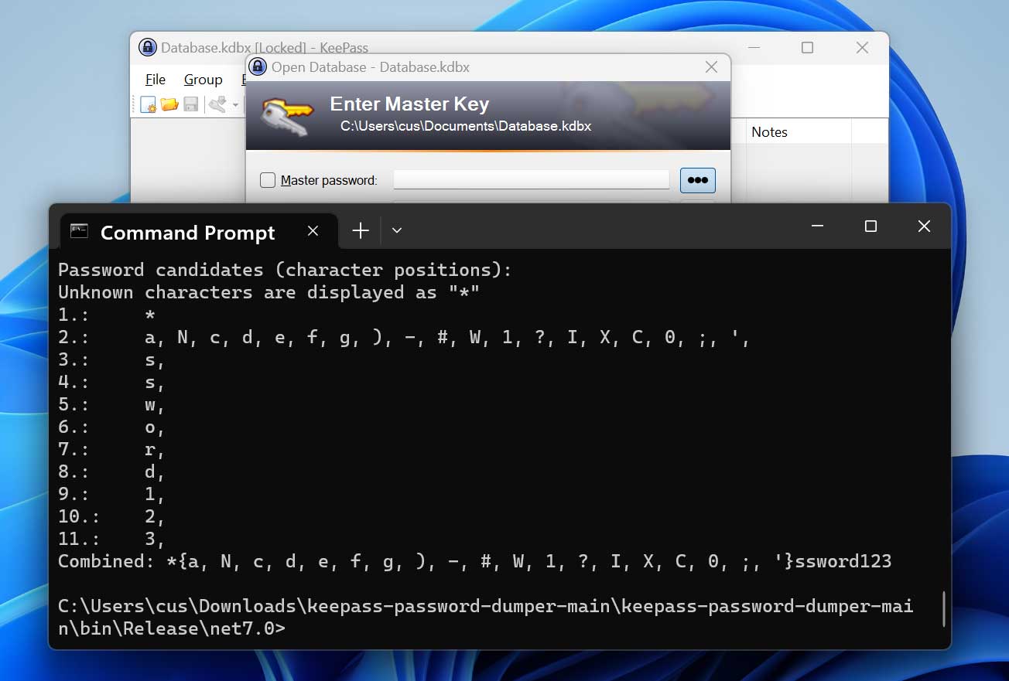
Task: Open a new terminal tab with plus icon
Action: coord(361,230)
